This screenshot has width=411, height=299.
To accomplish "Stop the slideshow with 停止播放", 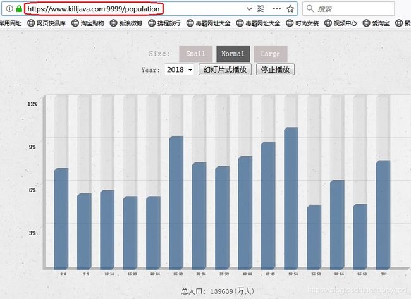I will tap(275, 70).
